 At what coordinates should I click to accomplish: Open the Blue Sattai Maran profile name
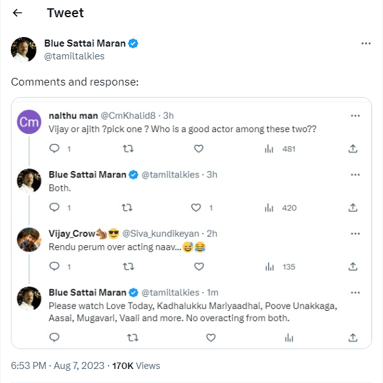85,43
